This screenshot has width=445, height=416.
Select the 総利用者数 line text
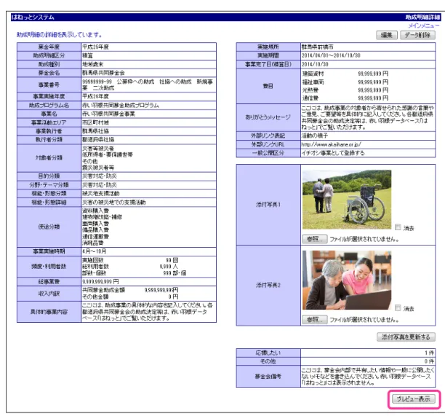(x=130, y=267)
